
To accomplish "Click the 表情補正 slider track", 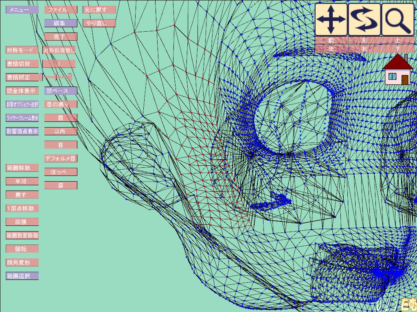I will point(55,77).
